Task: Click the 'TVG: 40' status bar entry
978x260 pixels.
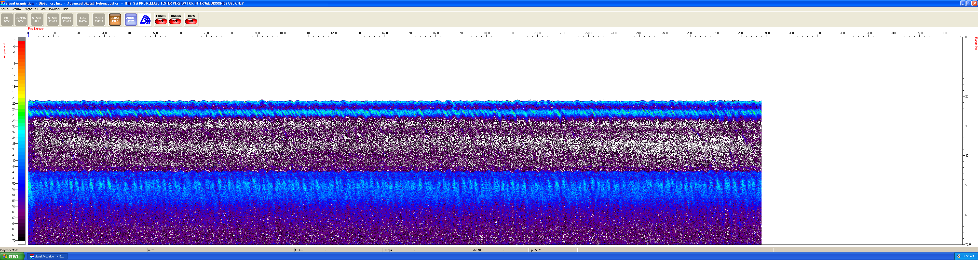Action: (476, 250)
